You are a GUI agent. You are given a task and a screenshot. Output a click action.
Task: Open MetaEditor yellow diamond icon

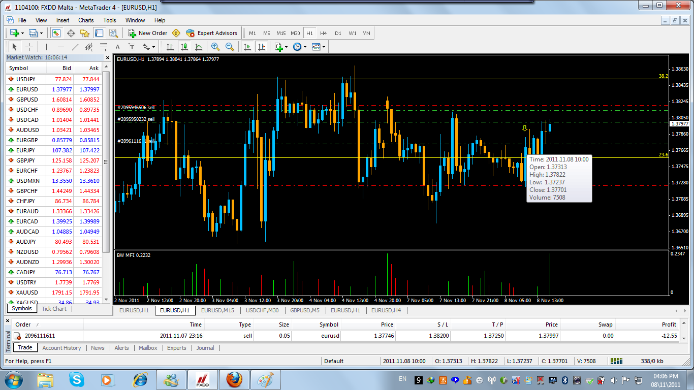coord(176,33)
